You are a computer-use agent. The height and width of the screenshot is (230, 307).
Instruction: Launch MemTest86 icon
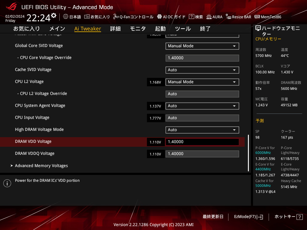257,17
